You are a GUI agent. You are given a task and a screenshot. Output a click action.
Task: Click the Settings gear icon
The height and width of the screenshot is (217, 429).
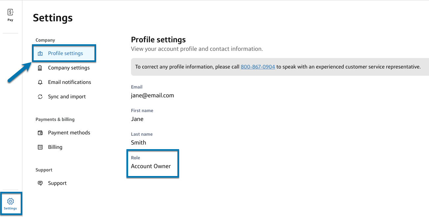pyautogui.click(x=11, y=201)
